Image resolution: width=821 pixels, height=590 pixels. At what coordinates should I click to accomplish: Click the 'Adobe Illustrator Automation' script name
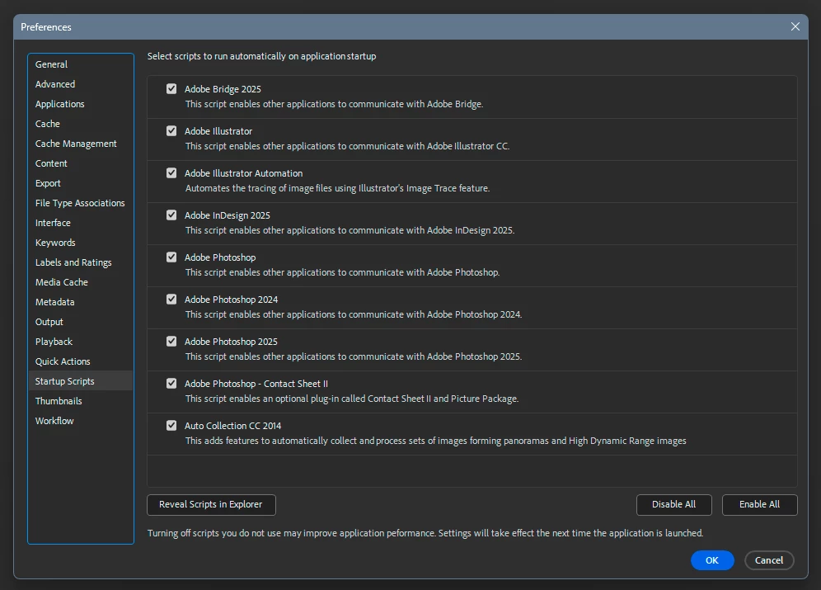(243, 173)
